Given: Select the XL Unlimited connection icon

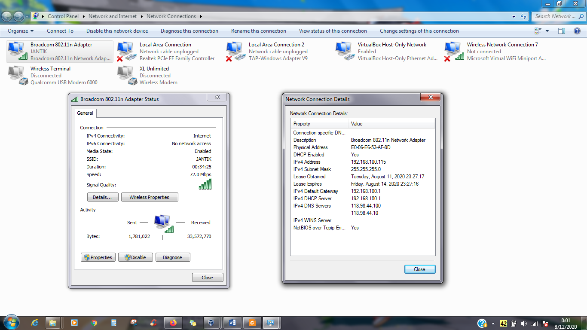Looking at the screenshot, I should pyautogui.click(x=126, y=76).
